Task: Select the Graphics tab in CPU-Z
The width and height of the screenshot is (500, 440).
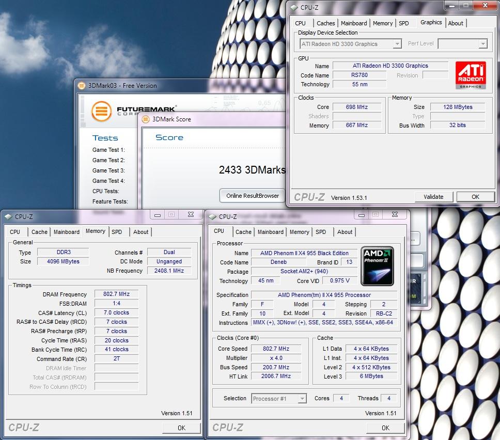Action: pos(431,22)
